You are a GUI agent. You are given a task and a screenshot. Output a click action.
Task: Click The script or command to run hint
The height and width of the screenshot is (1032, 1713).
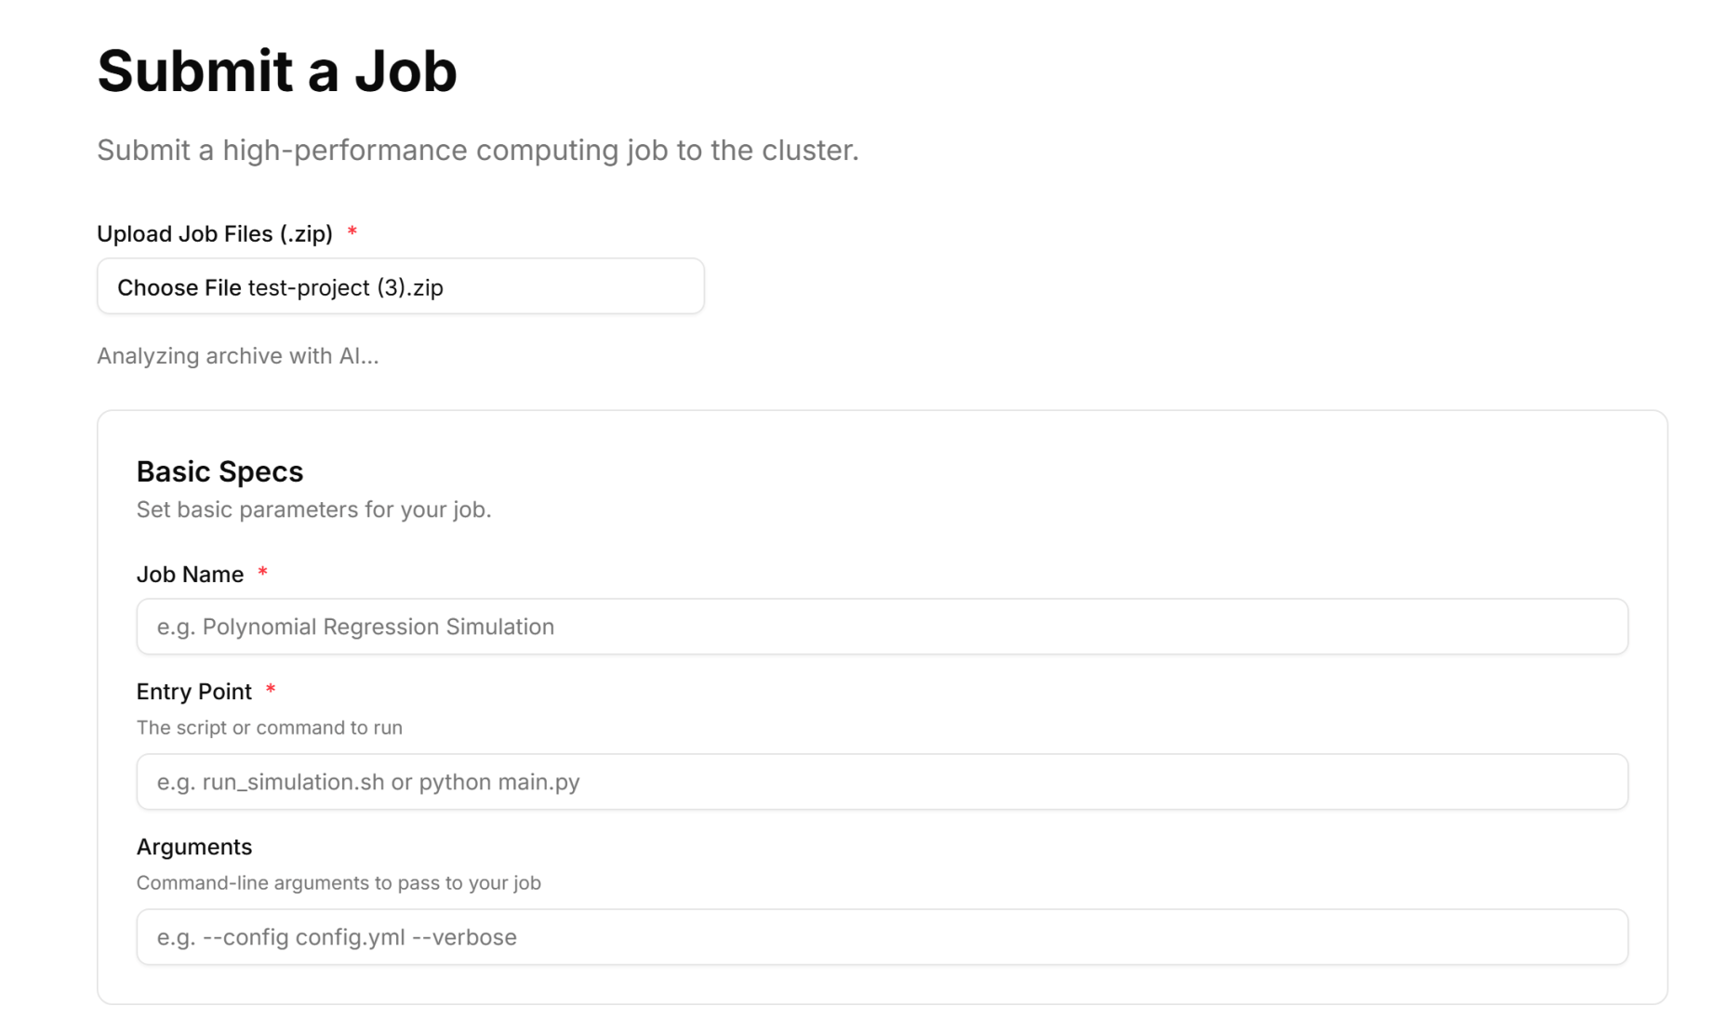[x=269, y=728]
